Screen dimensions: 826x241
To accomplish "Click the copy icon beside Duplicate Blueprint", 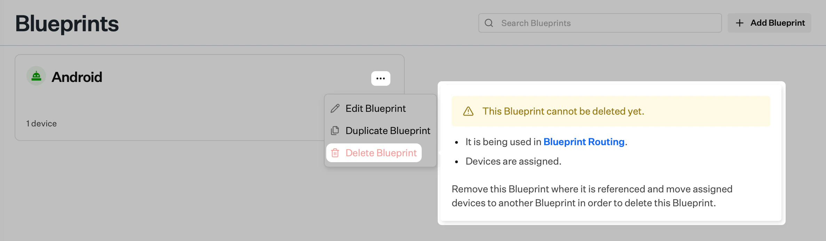I will pyautogui.click(x=335, y=131).
